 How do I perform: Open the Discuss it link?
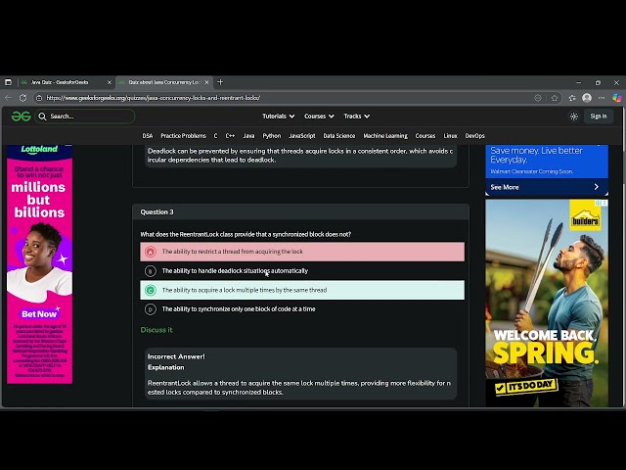[x=156, y=330]
